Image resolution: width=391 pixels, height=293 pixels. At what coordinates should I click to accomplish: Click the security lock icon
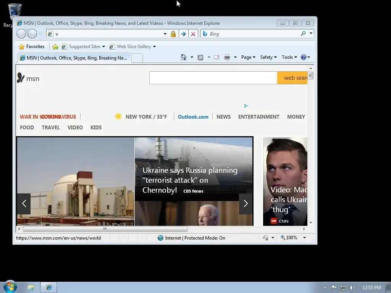pyautogui.click(x=173, y=34)
